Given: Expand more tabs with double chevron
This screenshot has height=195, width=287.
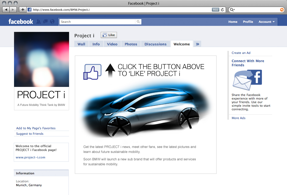Looking at the screenshot, I should tap(197, 44).
